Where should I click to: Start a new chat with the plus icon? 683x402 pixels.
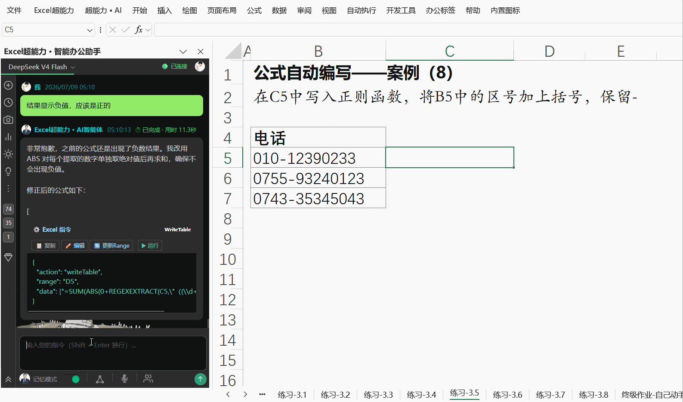[x=8, y=85]
